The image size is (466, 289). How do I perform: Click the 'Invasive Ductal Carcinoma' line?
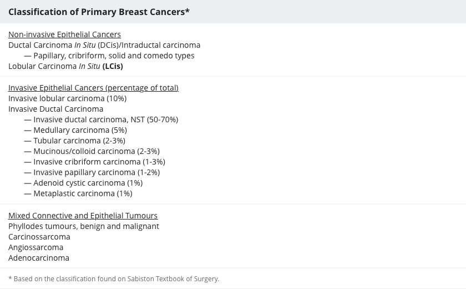pyautogui.click(x=55, y=109)
